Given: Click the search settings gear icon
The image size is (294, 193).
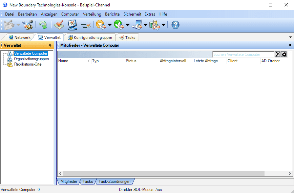Looking at the screenshot, I should pos(284,54).
